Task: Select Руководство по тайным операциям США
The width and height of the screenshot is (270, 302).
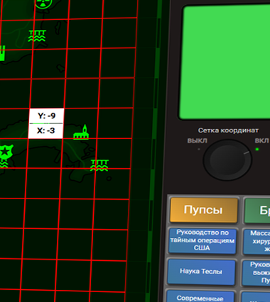Action: pyautogui.click(x=202, y=240)
